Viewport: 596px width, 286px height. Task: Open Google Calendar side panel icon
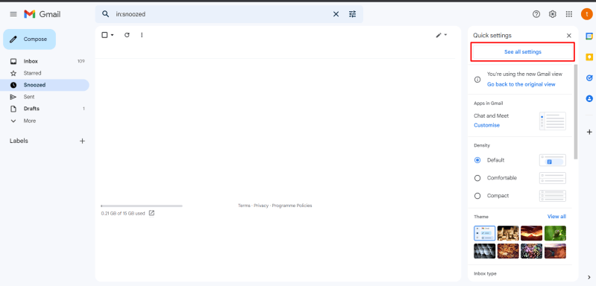(589, 36)
